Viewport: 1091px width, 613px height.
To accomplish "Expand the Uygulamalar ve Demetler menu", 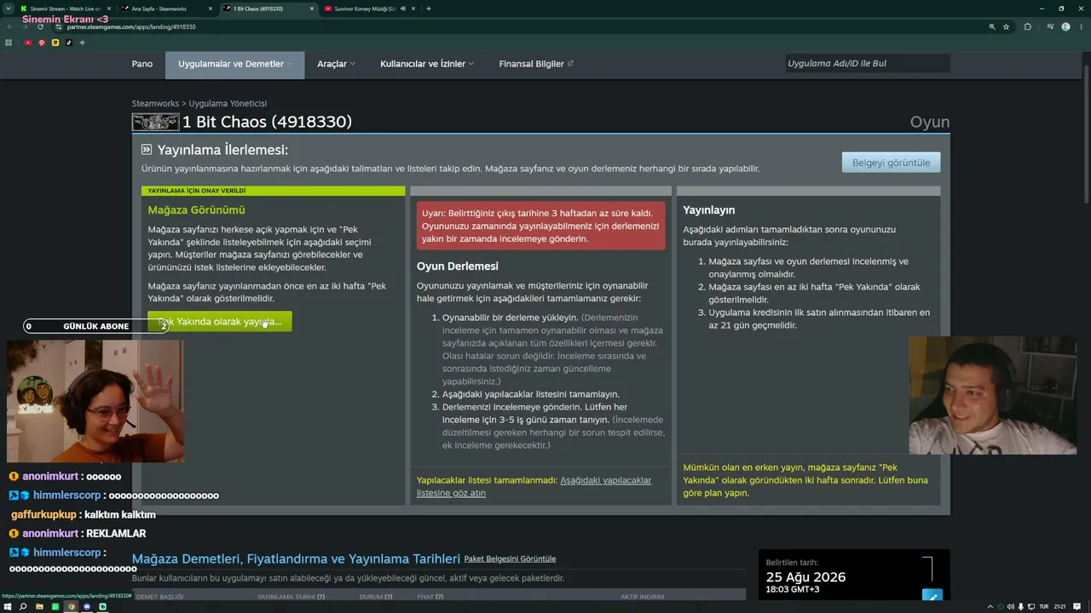I will click(234, 65).
